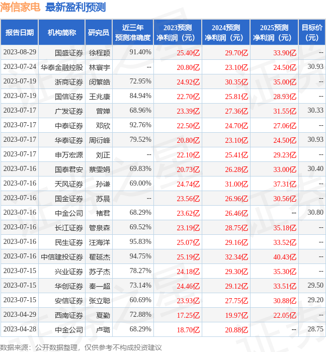Image resolution: width=326 pixels, height=352 pixels.
Task: Click institution 国信证券
Action: [x=69, y=97]
